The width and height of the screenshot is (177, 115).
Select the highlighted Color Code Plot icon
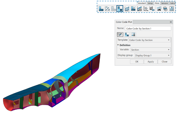tap(120, 9)
